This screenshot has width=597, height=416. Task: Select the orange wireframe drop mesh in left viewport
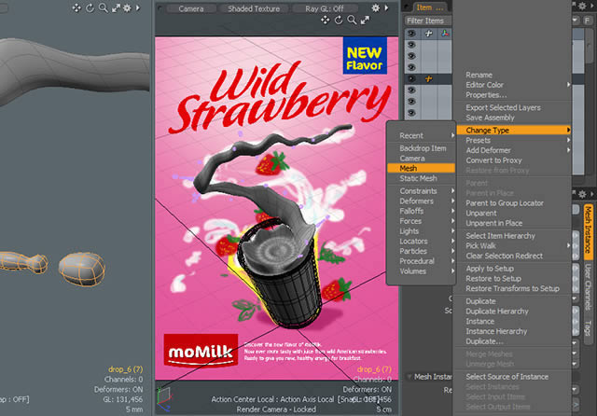coord(81,269)
